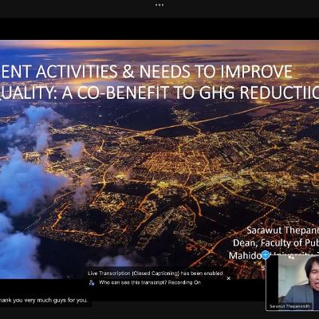Screen dimensions: 319x319
Task: Click the "Recording On" text in the notification
Action: (184, 282)
